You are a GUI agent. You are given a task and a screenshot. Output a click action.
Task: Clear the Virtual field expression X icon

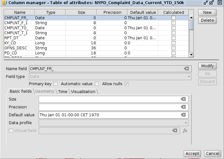(175, 131)
